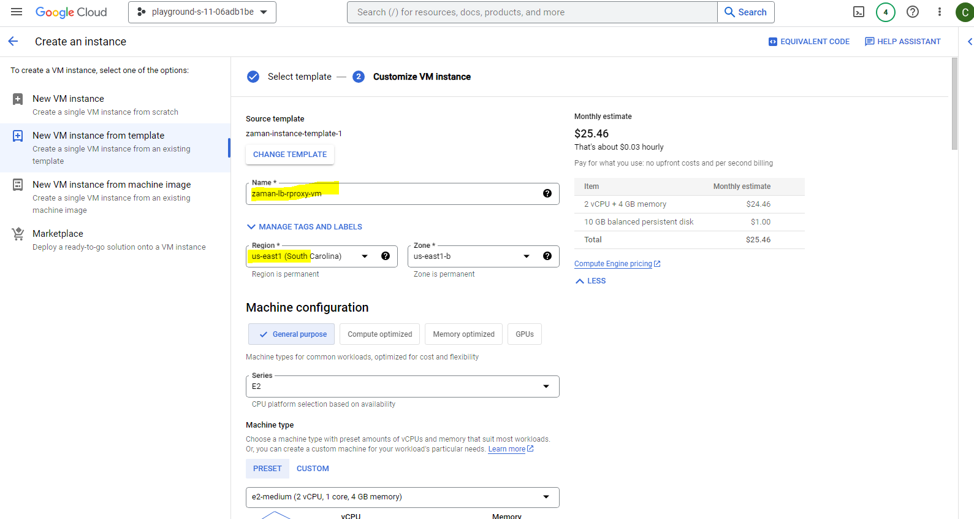The image size is (974, 519).
Task: Click the help icon beside Region dropdown
Action: click(386, 256)
